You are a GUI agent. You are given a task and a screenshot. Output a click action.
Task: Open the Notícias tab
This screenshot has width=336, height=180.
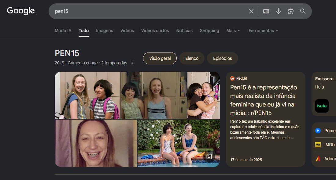click(x=184, y=31)
